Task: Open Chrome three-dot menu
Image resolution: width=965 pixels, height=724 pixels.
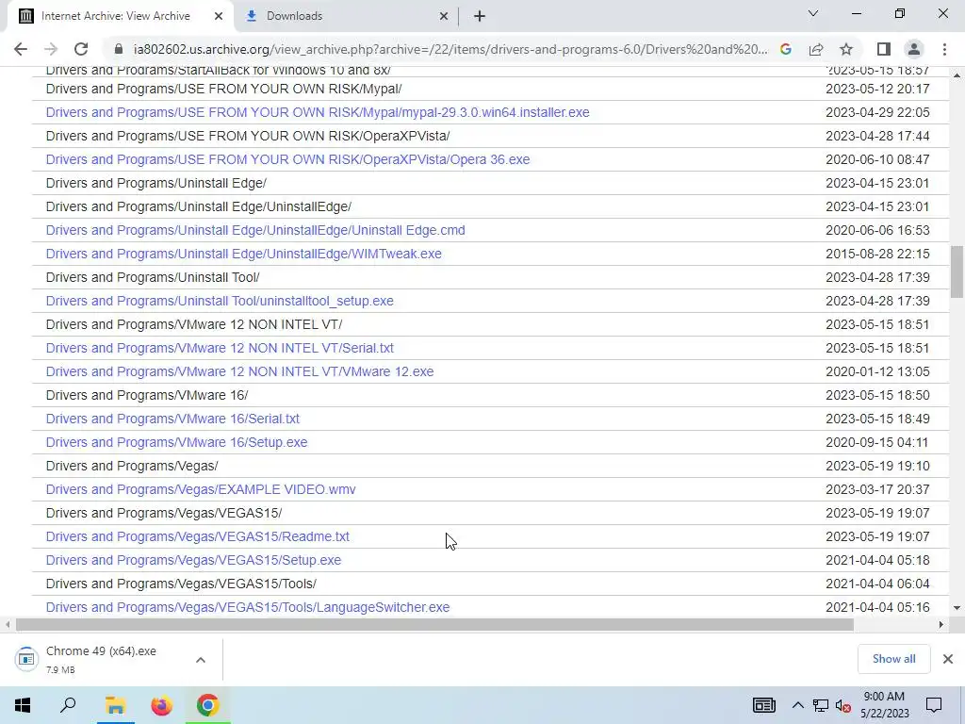Action: [944, 49]
